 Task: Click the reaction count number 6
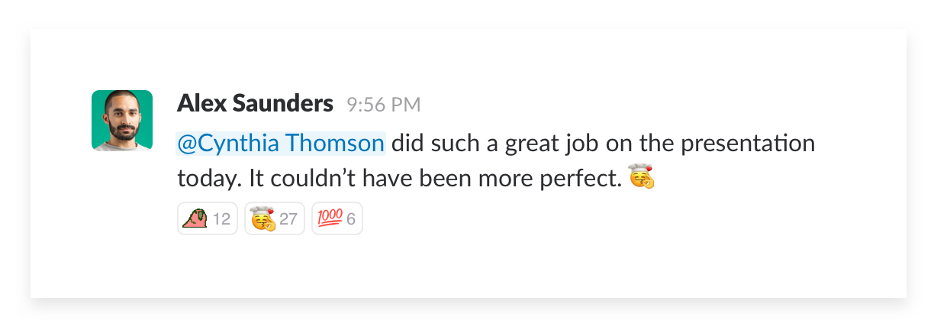tap(351, 220)
